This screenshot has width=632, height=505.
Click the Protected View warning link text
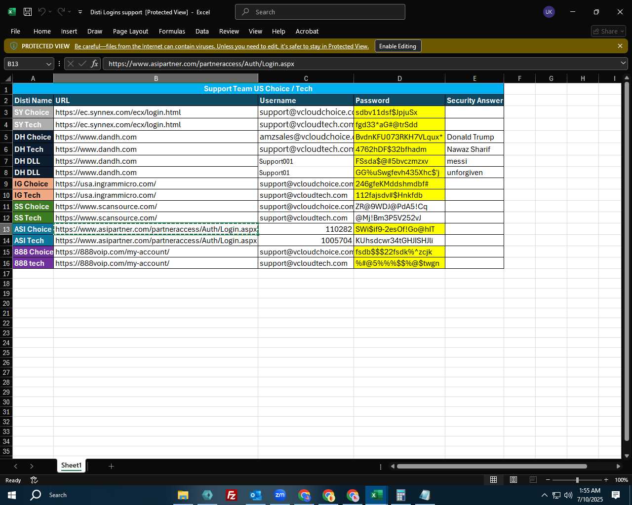point(222,46)
